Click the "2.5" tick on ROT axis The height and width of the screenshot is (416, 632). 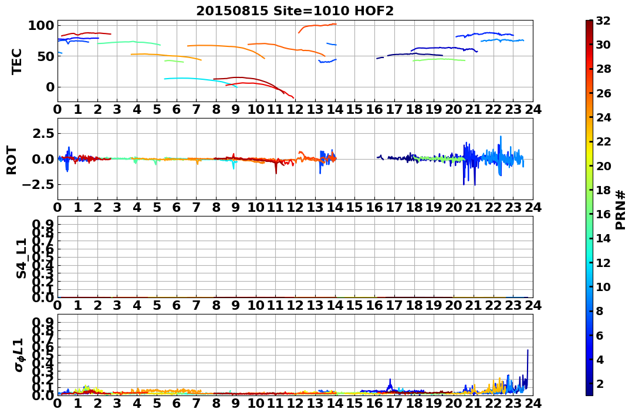coord(42,133)
